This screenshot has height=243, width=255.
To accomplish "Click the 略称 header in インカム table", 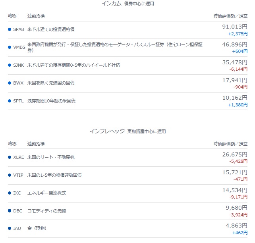I will tap(12, 16).
